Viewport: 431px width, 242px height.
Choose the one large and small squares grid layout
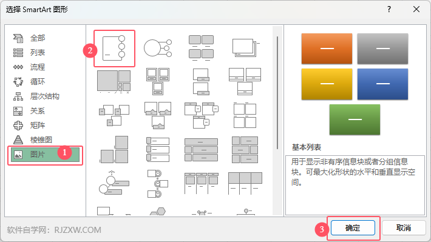(114, 82)
